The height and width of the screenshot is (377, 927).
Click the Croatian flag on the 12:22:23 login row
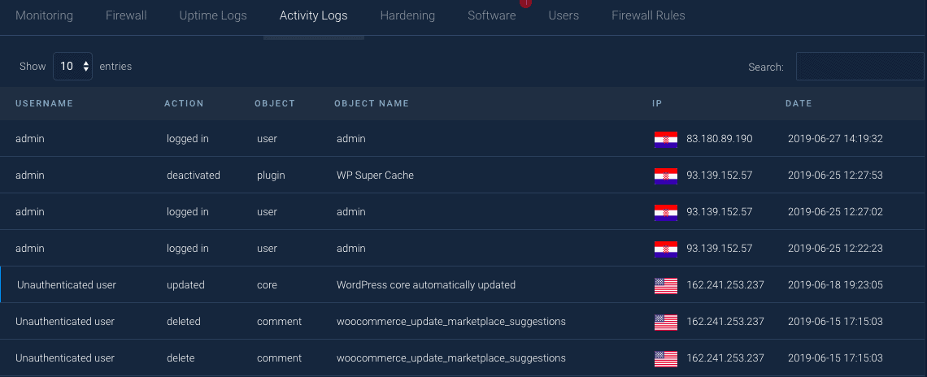(666, 249)
